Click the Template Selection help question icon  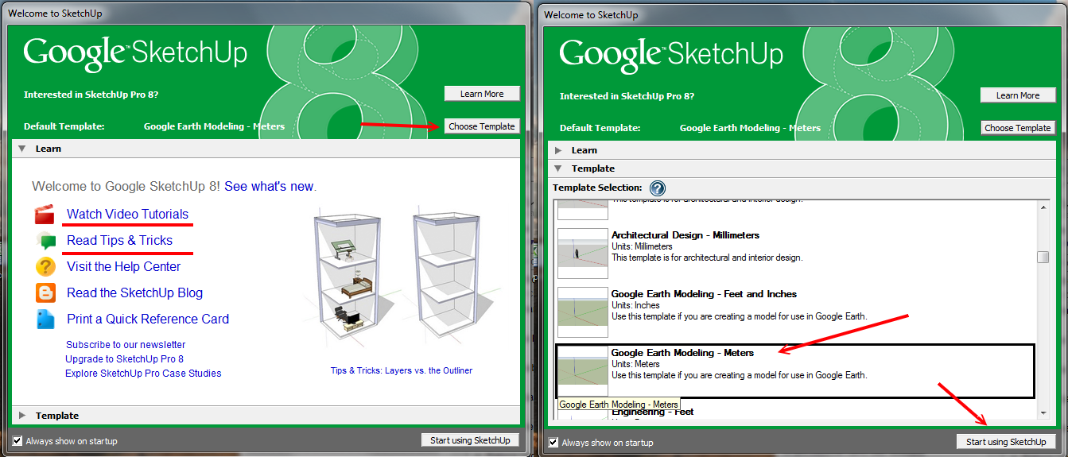[658, 188]
